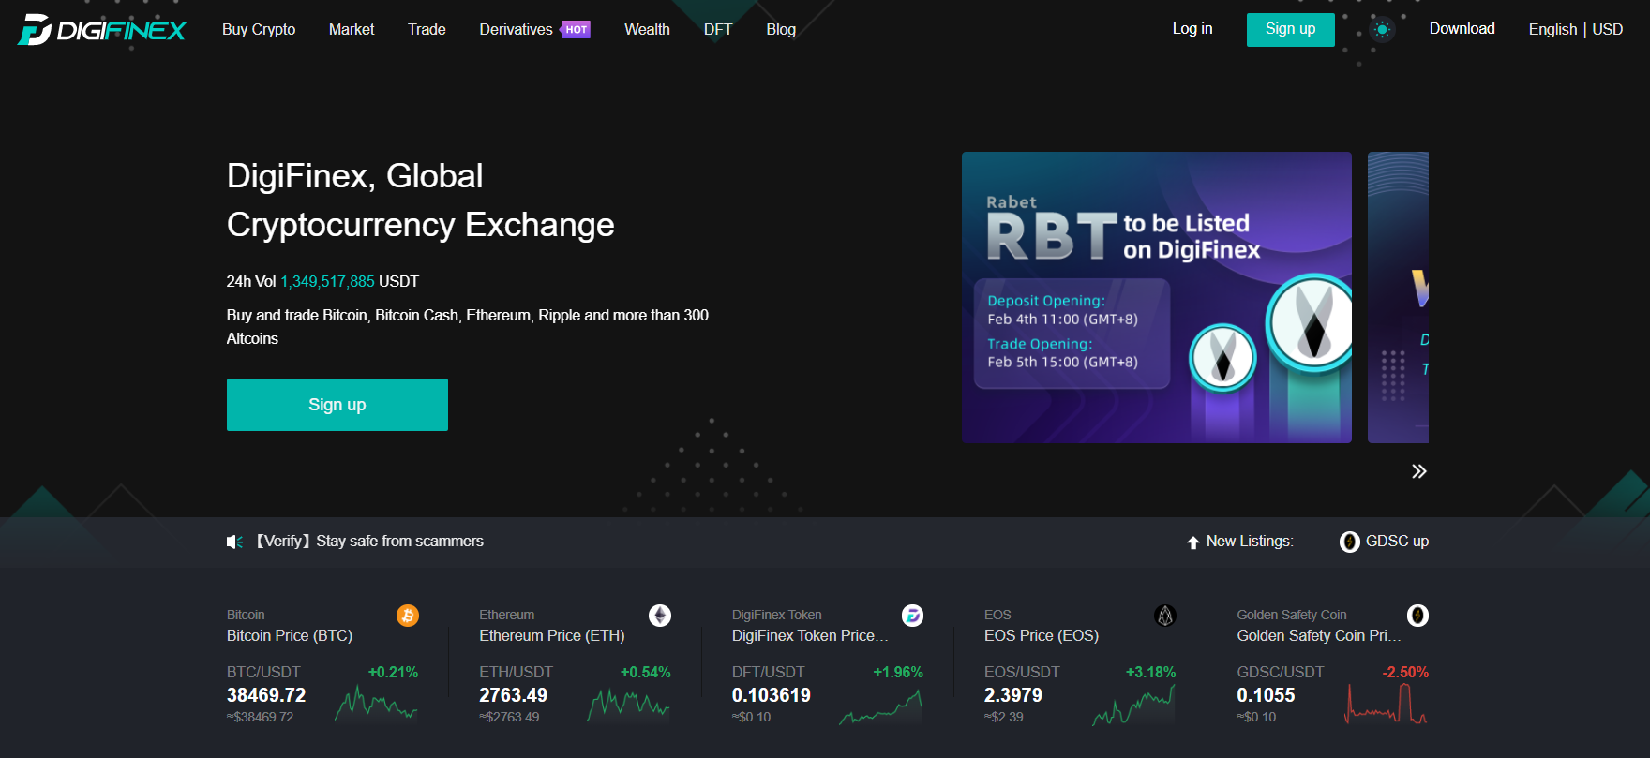The height and width of the screenshot is (758, 1650).
Task: Open the Download menu
Action: (1462, 29)
